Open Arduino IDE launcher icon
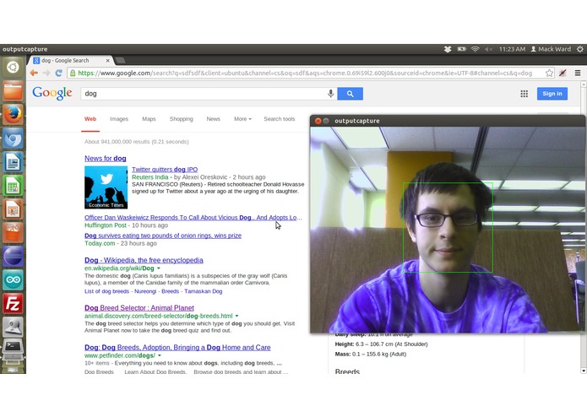The width and height of the screenshot is (587, 417). [13, 279]
